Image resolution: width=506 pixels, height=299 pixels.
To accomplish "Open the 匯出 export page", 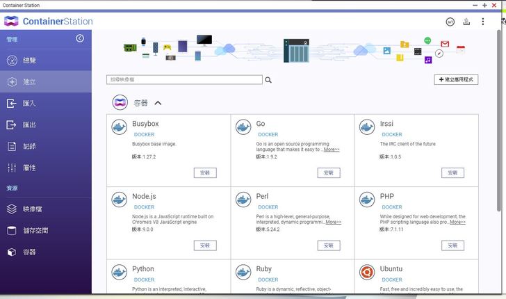I will coord(29,125).
